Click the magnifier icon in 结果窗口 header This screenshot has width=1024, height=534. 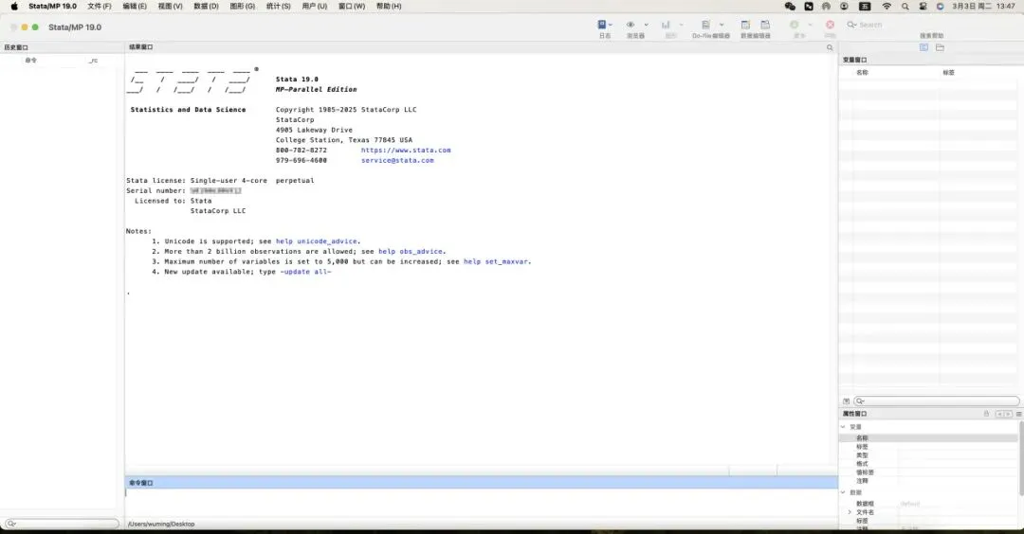coord(830,47)
